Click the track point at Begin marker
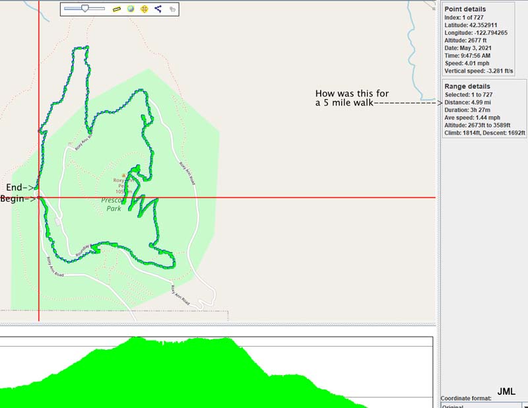 pyautogui.click(x=39, y=197)
